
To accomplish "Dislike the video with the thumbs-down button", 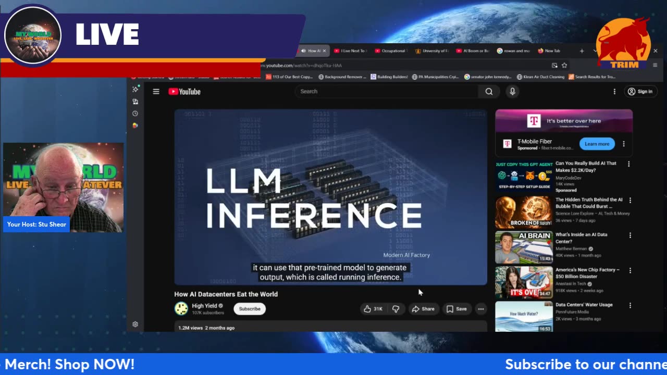I will tap(396, 309).
